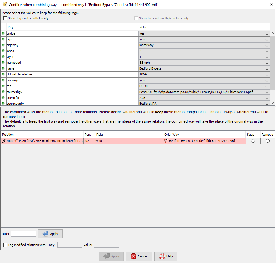276x263 pixels.
Task: Click the green status dot beside highway
Action: (x=3, y=45)
